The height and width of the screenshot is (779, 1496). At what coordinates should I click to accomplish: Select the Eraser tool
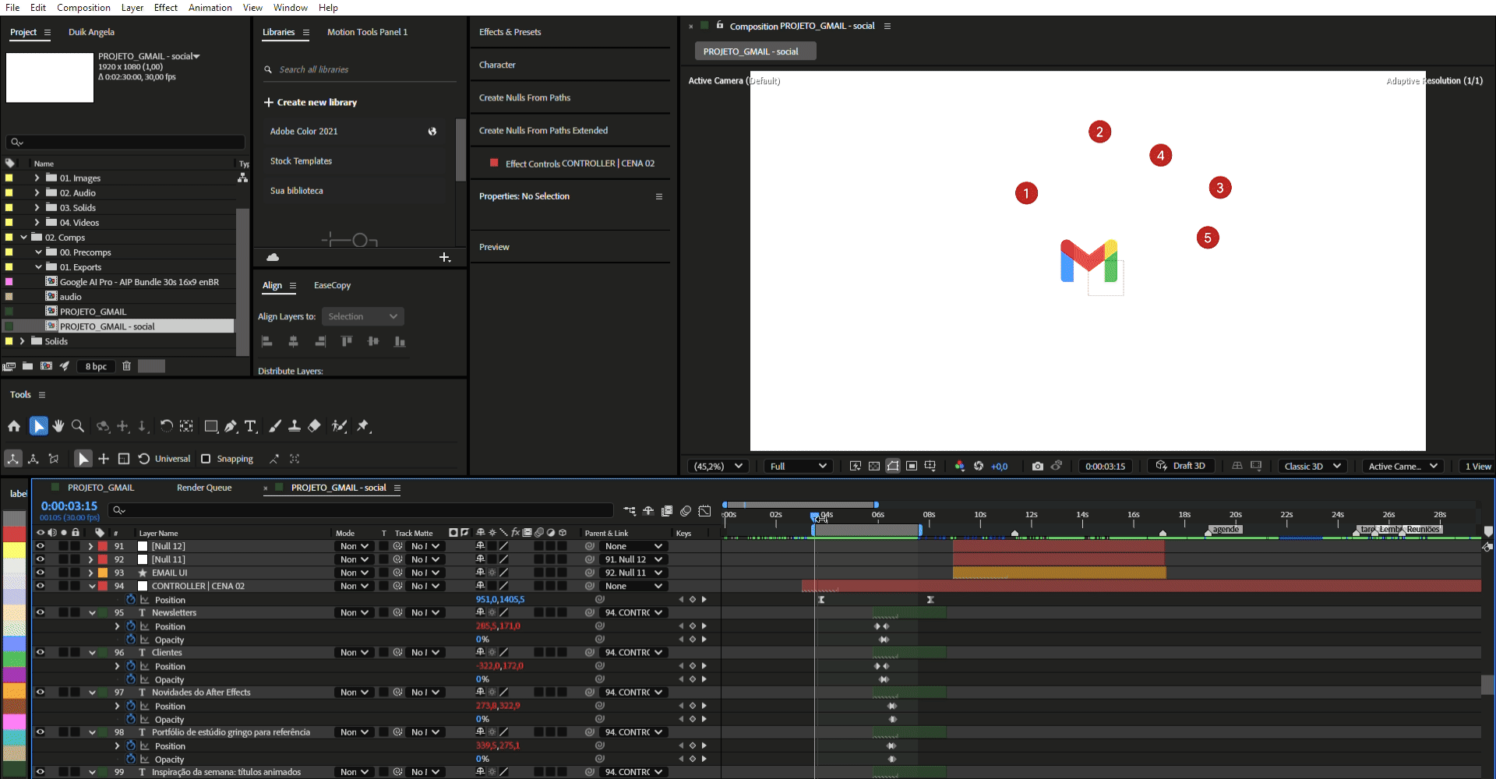coord(315,426)
